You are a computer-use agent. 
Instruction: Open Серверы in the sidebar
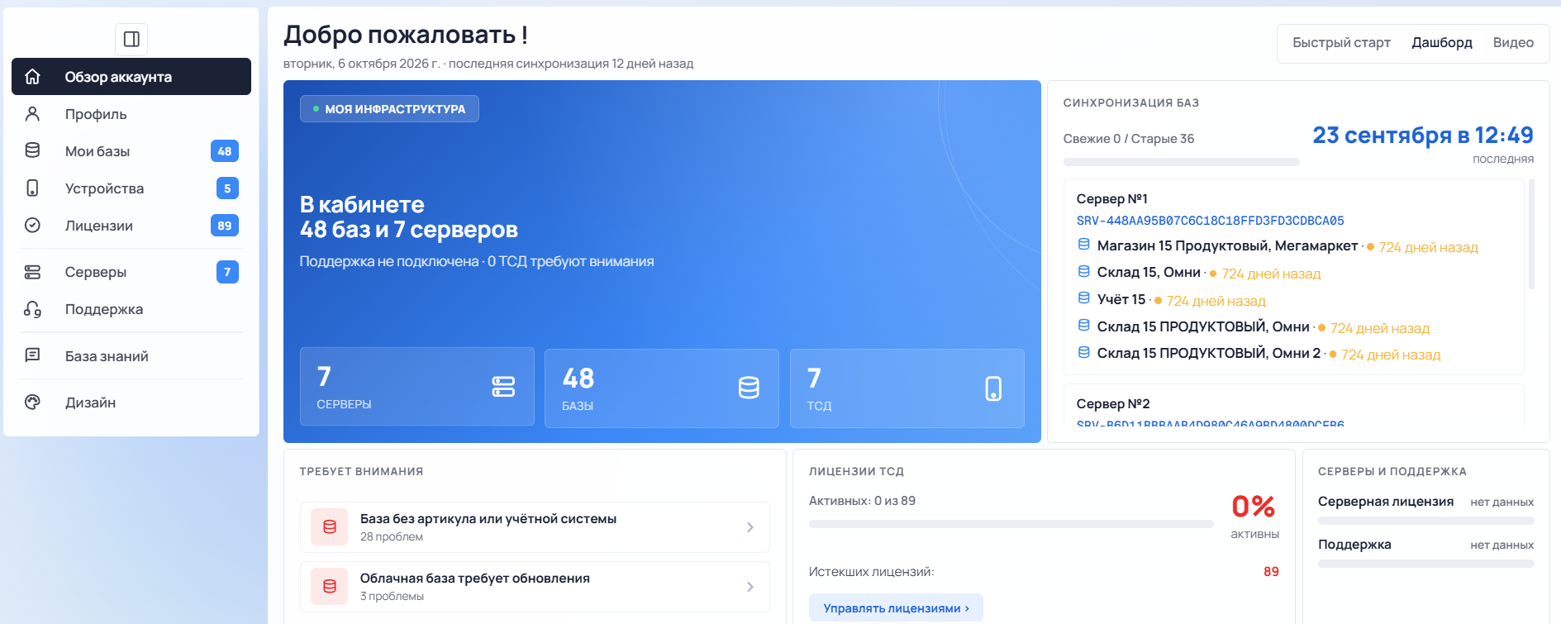pos(131,272)
